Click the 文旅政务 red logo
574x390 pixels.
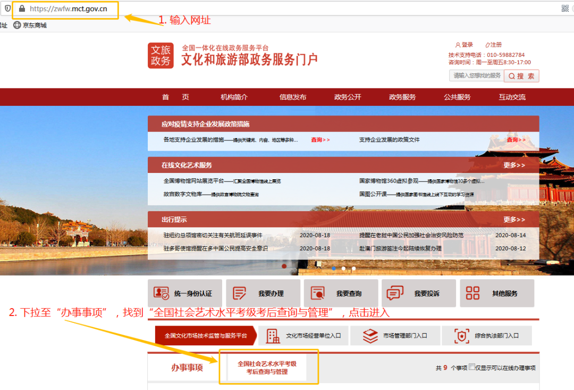point(161,55)
